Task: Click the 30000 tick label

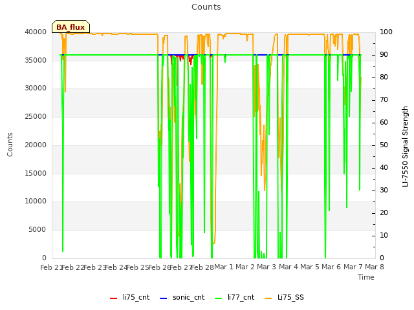Action: pyautogui.click(x=36, y=88)
